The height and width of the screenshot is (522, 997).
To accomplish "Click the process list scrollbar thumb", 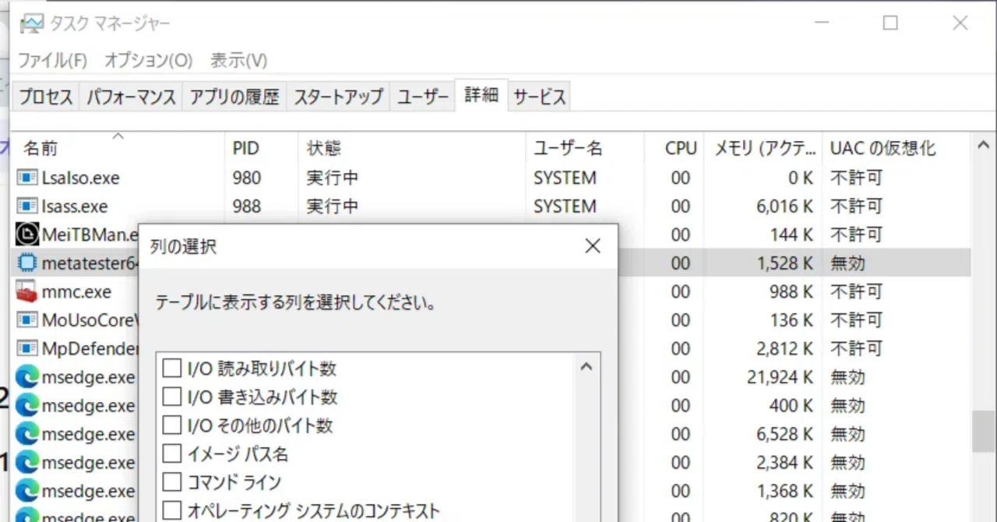I will [x=982, y=432].
